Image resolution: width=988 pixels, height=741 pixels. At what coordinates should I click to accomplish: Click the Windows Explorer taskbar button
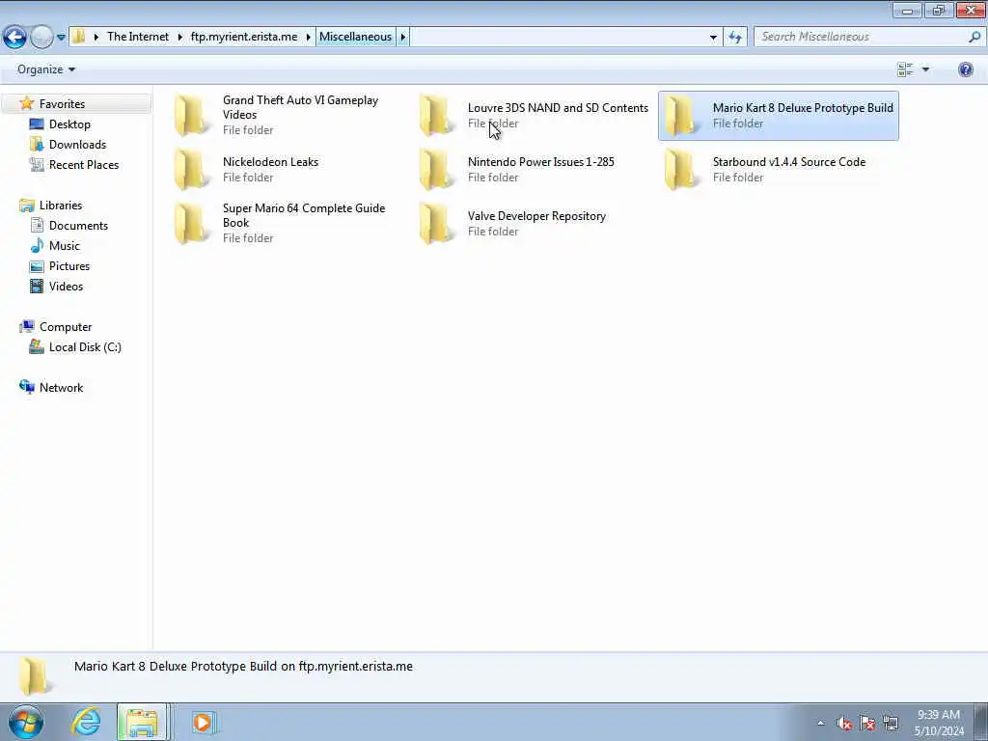[142, 723]
